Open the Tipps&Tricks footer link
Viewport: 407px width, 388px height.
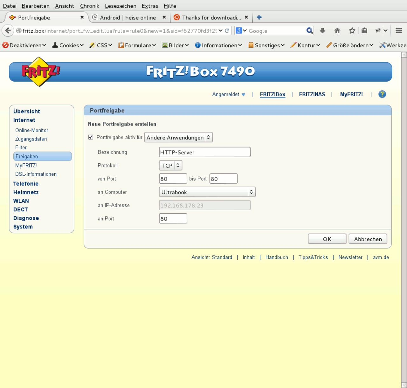click(313, 257)
